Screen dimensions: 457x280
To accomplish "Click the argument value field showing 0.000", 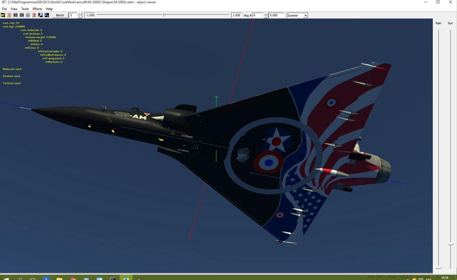I will click(276, 15).
